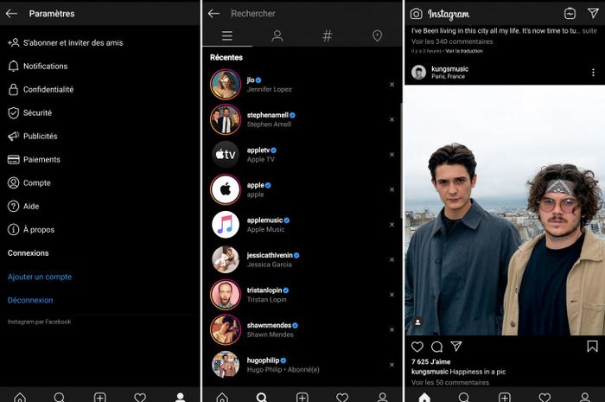Click the Ajouter un compte link
The width and height of the screenshot is (605, 402).
click(40, 277)
